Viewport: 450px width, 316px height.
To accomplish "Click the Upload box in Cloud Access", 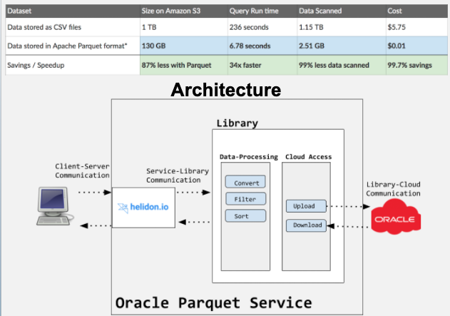I will [306, 206].
